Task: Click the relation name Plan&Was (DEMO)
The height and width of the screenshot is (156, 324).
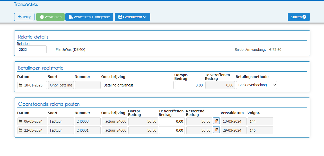Action: 71,50
